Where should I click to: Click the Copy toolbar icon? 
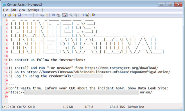[x=42, y=15]
